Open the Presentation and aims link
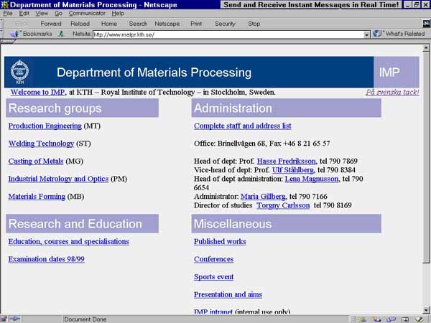431x323 pixels. pos(228,294)
